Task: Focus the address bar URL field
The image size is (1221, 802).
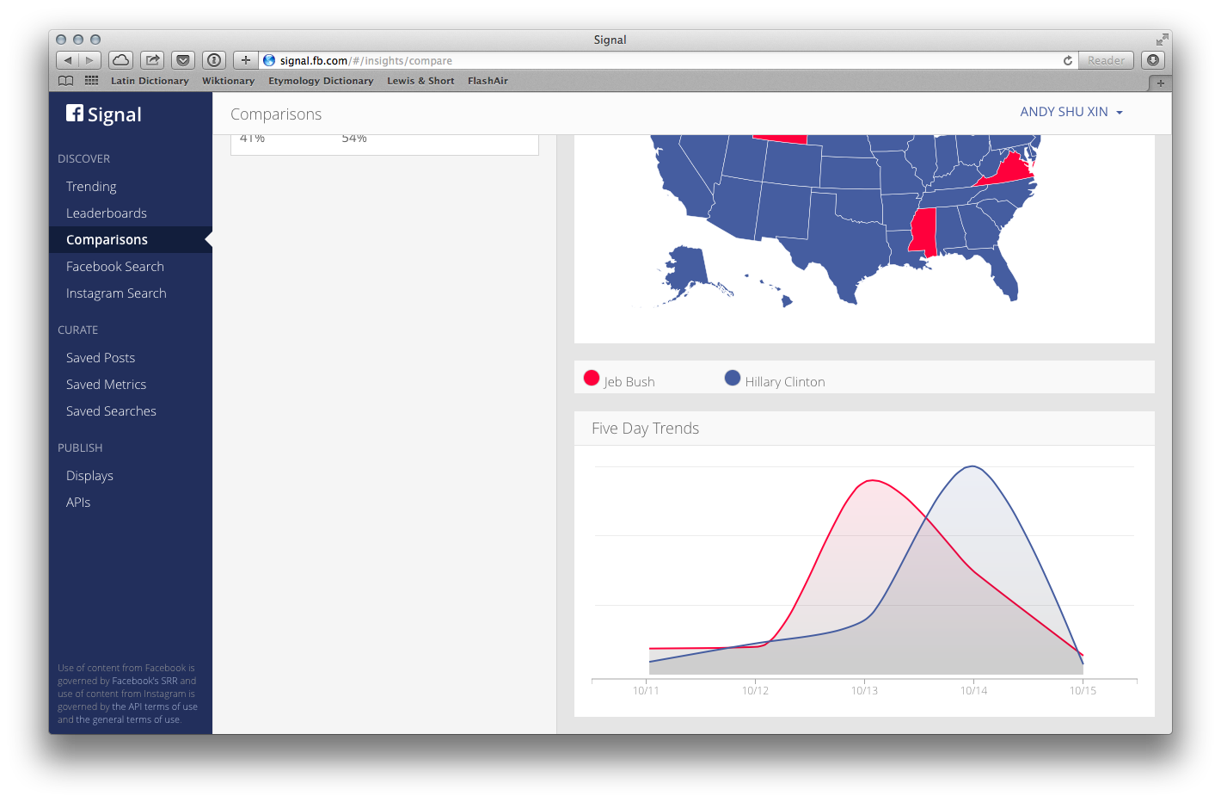Action: click(x=667, y=60)
